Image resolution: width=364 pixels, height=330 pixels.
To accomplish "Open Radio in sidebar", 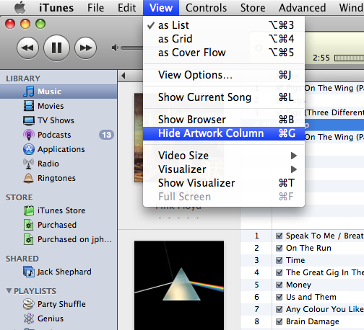I will click(x=58, y=164).
